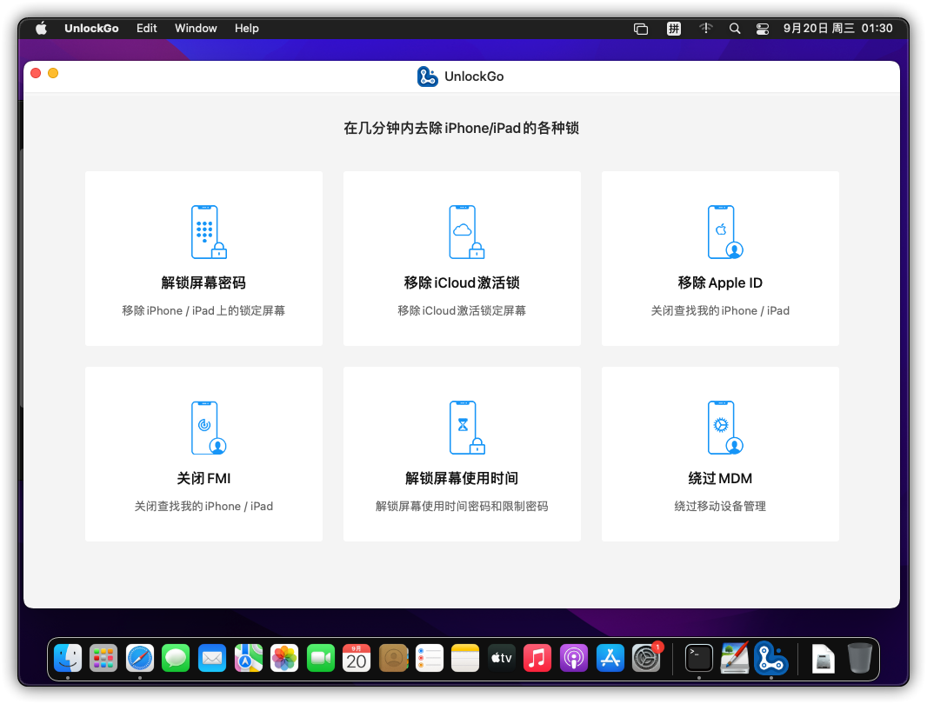Image resolution: width=927 pixels, height=704 pixels.
Task: Open the disk image file in Dock
Action: pyautogui.click(x=823, y=658)
